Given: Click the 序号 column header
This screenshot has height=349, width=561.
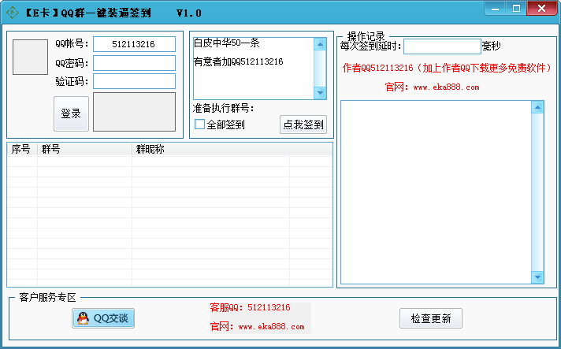Looking at the screenshot, I should coord(21,149).
